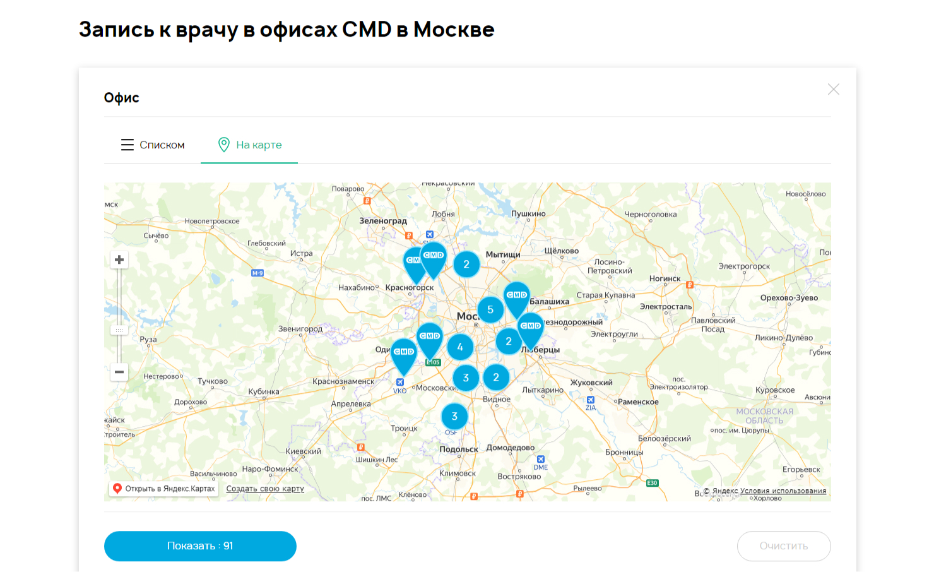The image size is (934, 572).
Task: Close the Офис panel with X
Action: [x=833, y=90]
